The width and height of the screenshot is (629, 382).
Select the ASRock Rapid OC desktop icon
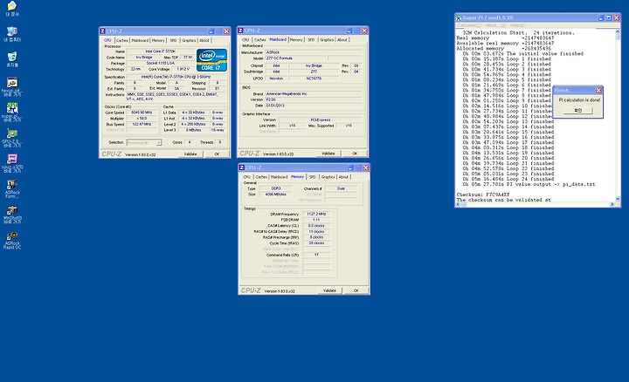12,240
